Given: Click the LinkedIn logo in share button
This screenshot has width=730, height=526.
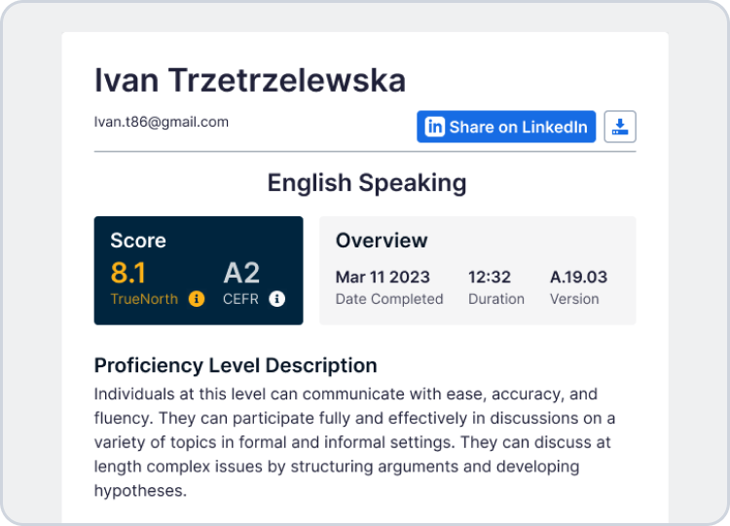Looking at the screenshot, I should [435, 127].
